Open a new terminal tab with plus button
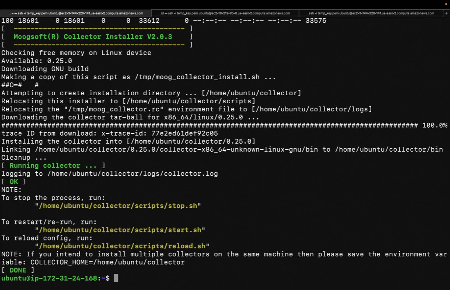 coord(446,13)
